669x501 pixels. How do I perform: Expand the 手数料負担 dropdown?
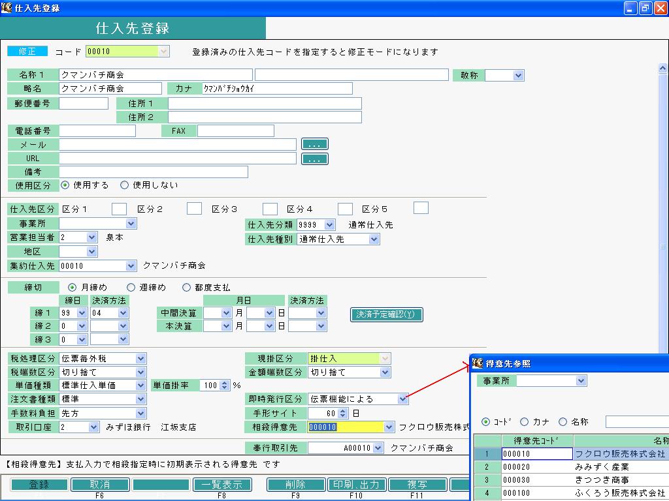(141, 413)
